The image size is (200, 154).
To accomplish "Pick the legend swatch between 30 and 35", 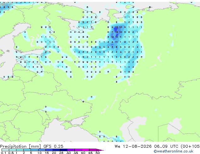I will pyautogui.click(x=71, y=150).
